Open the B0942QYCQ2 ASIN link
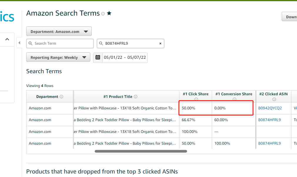The image size is (297, 177). 270,108
